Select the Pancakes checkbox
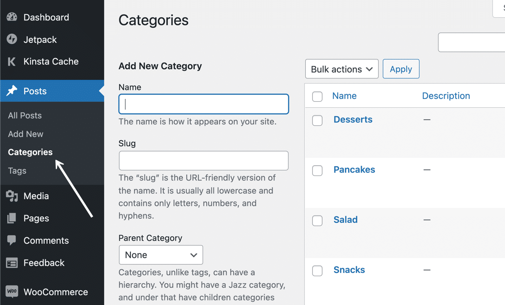 coord(317,170)
